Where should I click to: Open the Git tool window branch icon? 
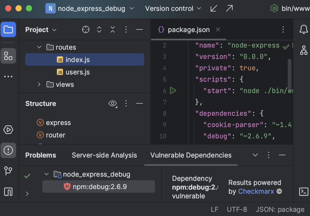pos(8,171)
